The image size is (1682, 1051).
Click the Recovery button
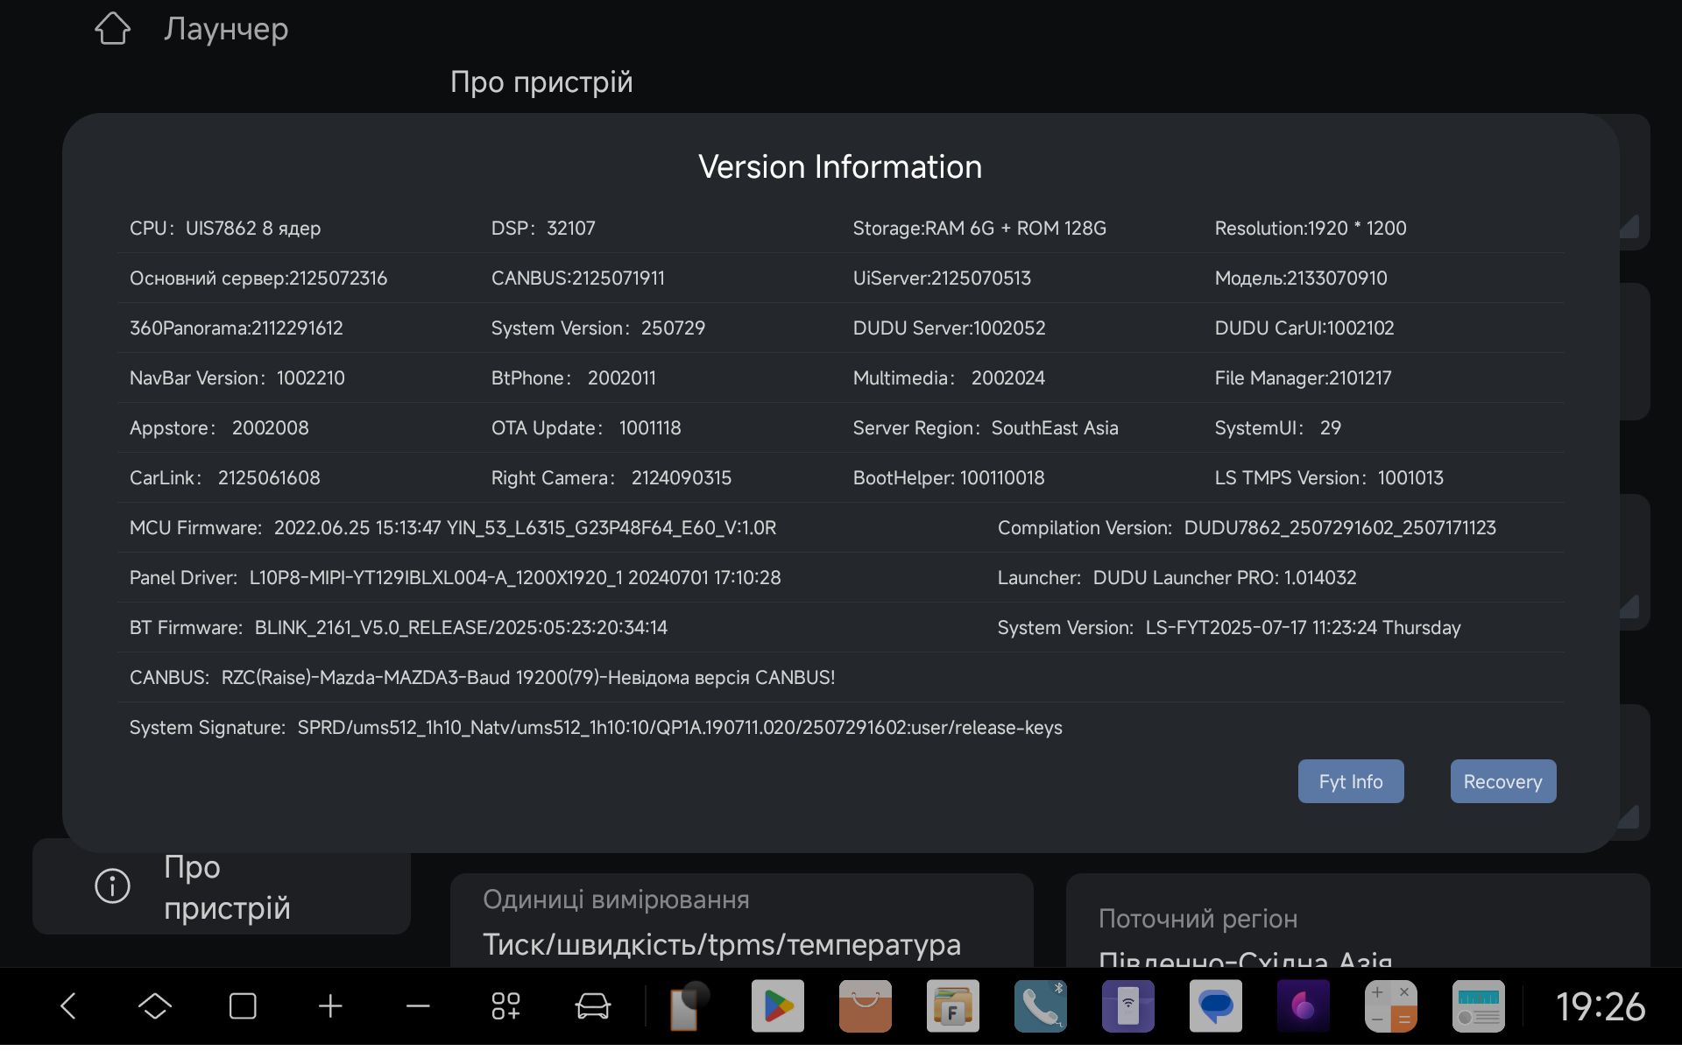[x=1502, y=781]
